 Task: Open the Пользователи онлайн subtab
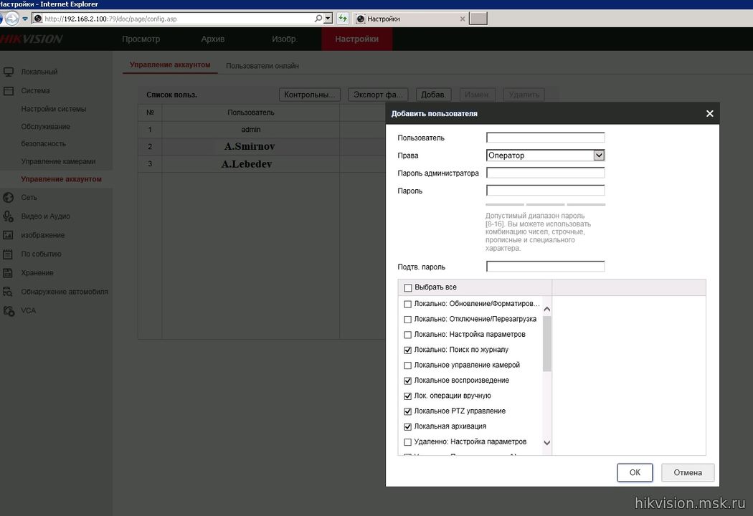tap(262, 66)
